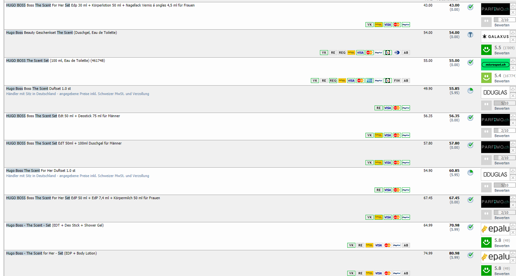Click the 5/10 rating bar for Boss The Scent Duftset

click(504, 103)
